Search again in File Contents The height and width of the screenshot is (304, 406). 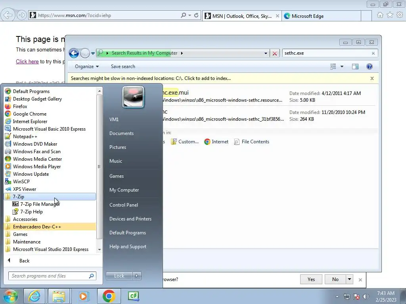[x=251, y=142]
